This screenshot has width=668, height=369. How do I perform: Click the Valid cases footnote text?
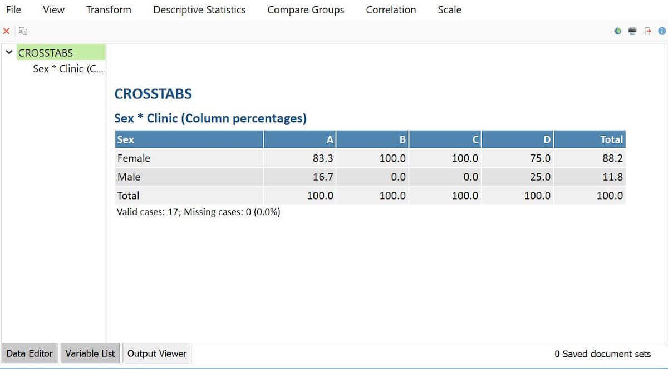point(198,212)
